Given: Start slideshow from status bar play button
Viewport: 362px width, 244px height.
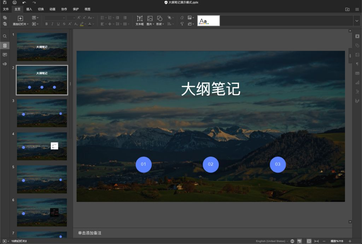Looking at the screenshot, I should pos(4,241).
